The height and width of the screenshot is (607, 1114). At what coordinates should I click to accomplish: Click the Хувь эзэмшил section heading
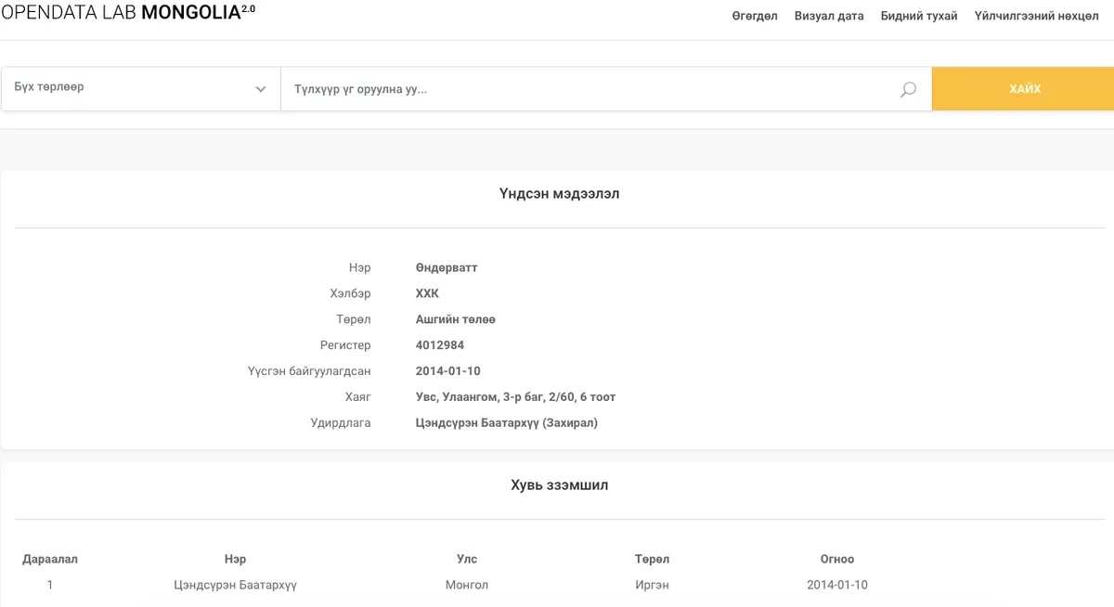[560, 484]
